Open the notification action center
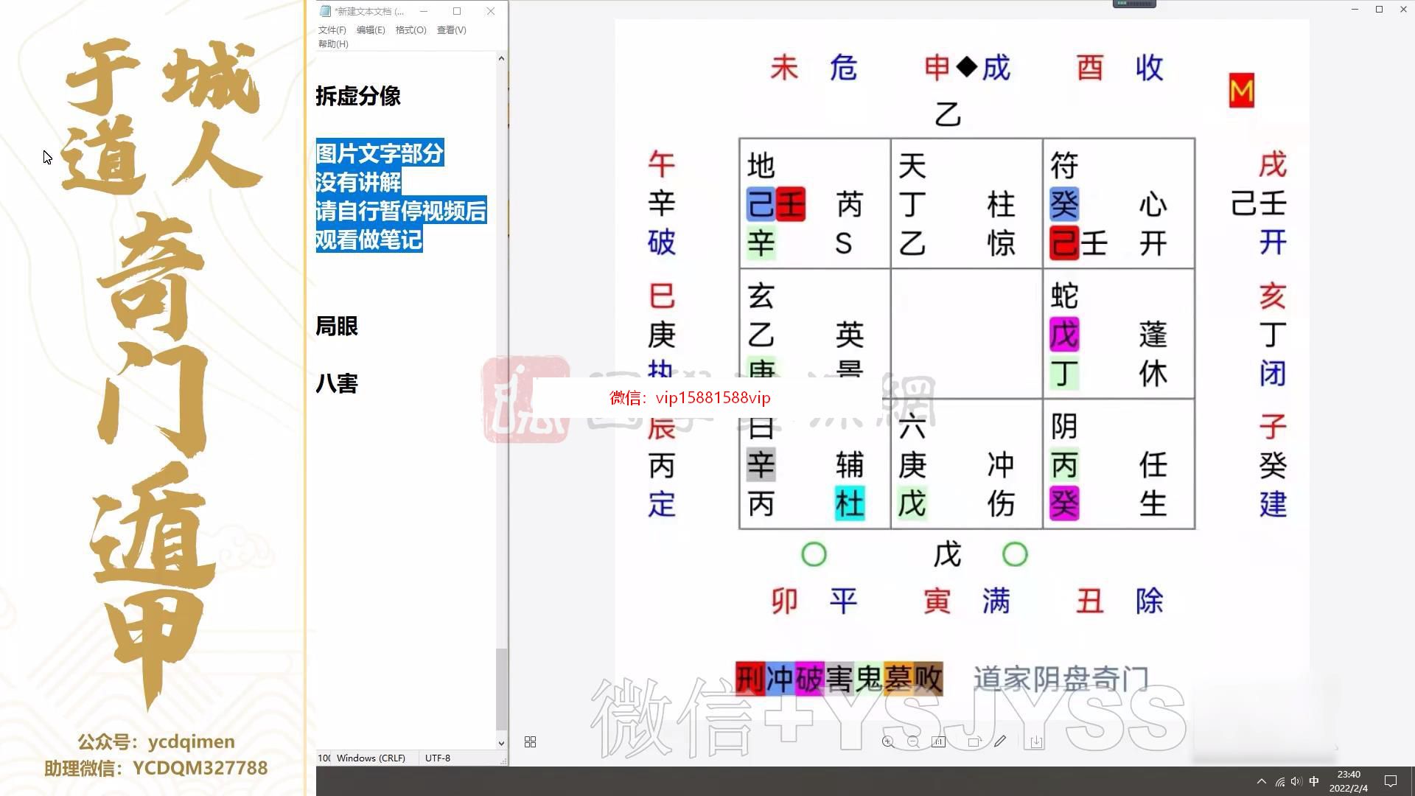 point(1391,781)
